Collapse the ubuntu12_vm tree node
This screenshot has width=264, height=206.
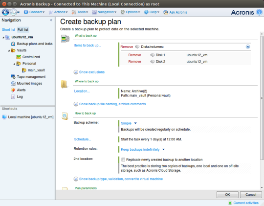[3, 37]
